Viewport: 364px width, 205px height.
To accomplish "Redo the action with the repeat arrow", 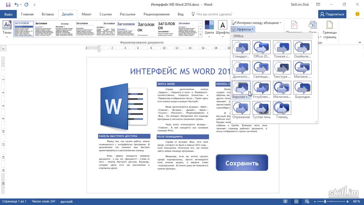I will (x=26, y=5).
